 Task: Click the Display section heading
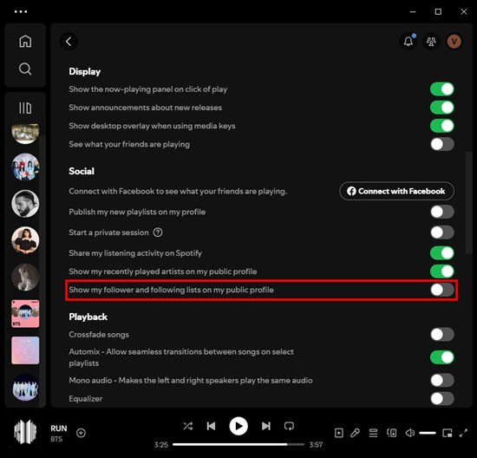(85, 71)
